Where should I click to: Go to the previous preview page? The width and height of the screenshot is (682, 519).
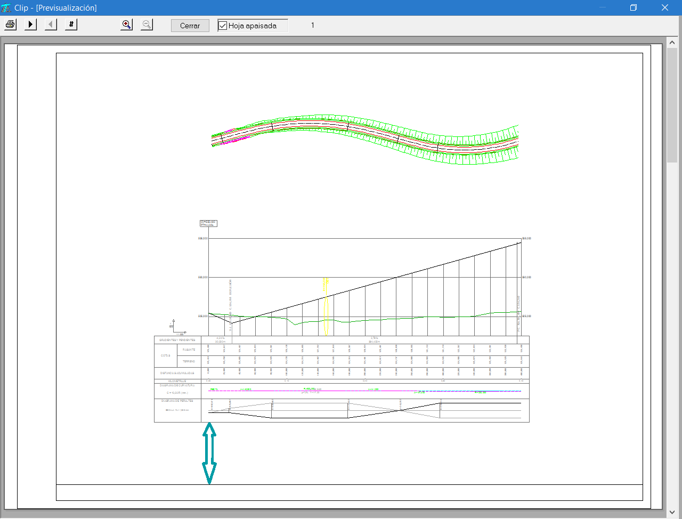click(51, 25)
